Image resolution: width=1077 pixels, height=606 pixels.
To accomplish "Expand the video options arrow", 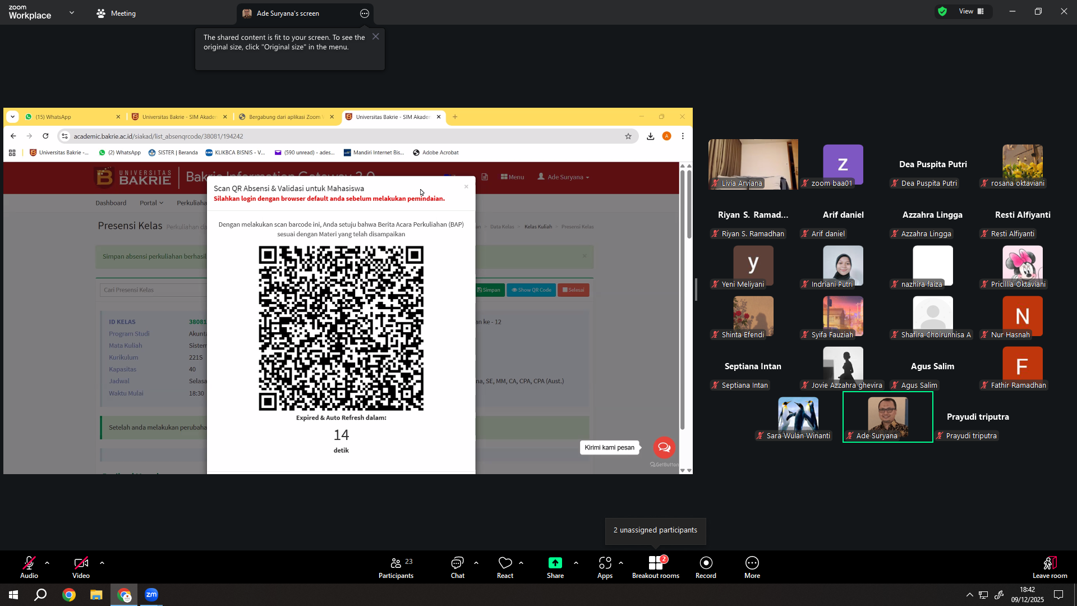I will click(x=102, y=563).
